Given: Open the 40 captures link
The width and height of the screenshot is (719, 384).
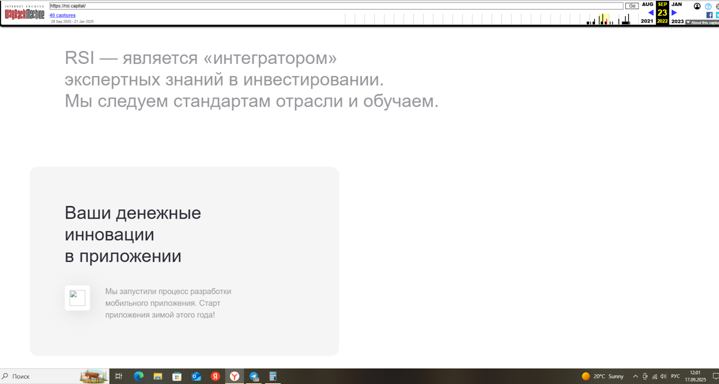Looking at the screenshot, I should [x=62, y=15].
